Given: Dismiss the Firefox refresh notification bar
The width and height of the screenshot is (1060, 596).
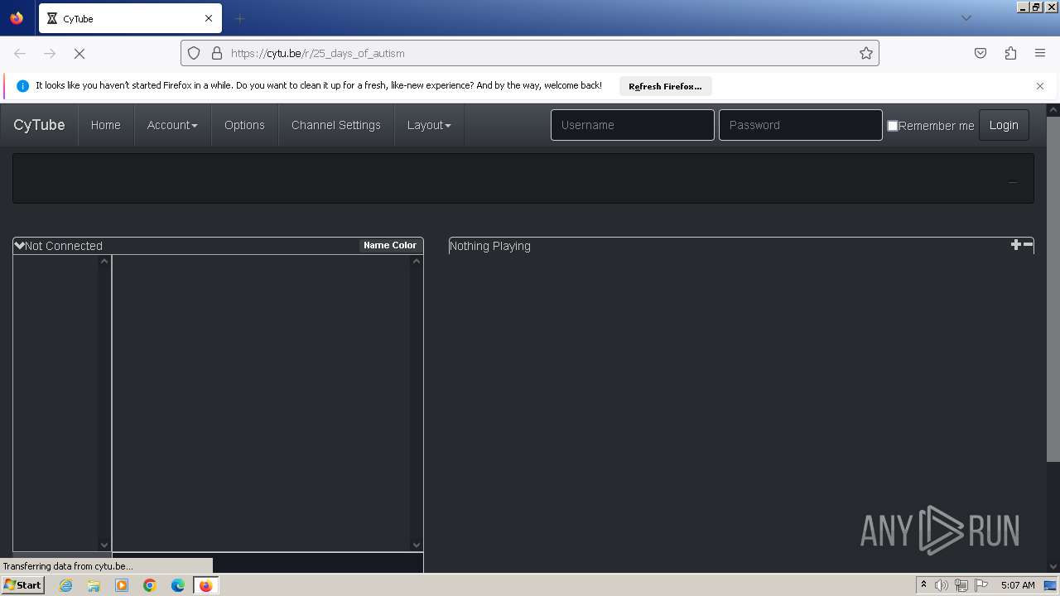Looking at the screenshot, I should (x=1040, y=86).
